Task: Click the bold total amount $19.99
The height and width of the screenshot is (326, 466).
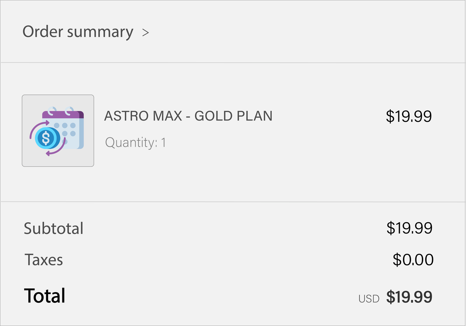Action: tap(409, 297)
